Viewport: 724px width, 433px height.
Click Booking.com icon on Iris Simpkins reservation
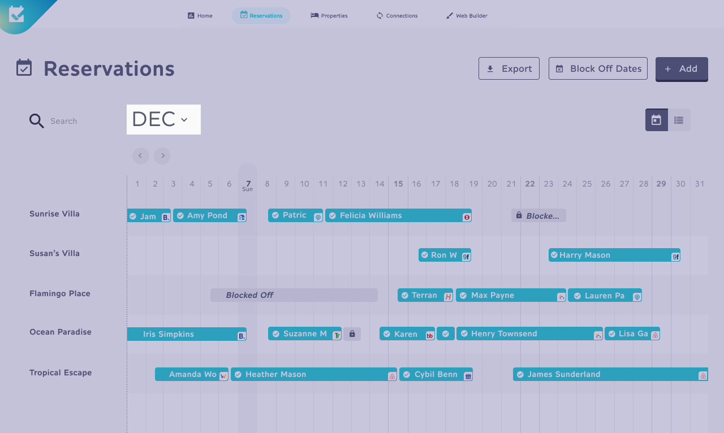click(x=242, y=336)
